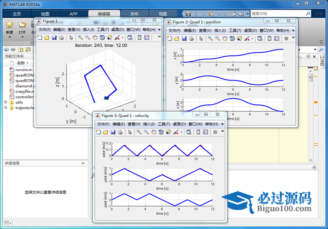Expand the trajectories folder tree node
Viewport: 328px width, 229px height.
6,108
